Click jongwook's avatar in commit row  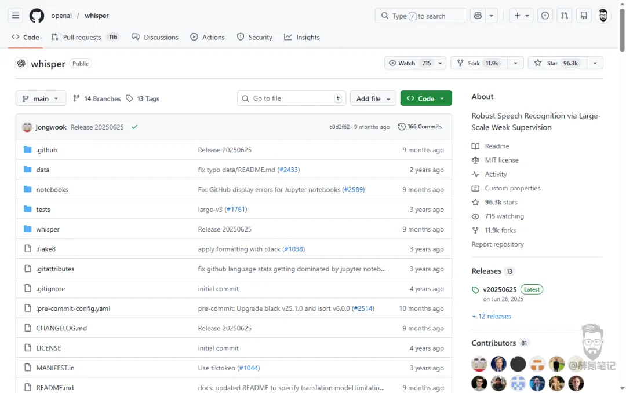pos(27,127)
